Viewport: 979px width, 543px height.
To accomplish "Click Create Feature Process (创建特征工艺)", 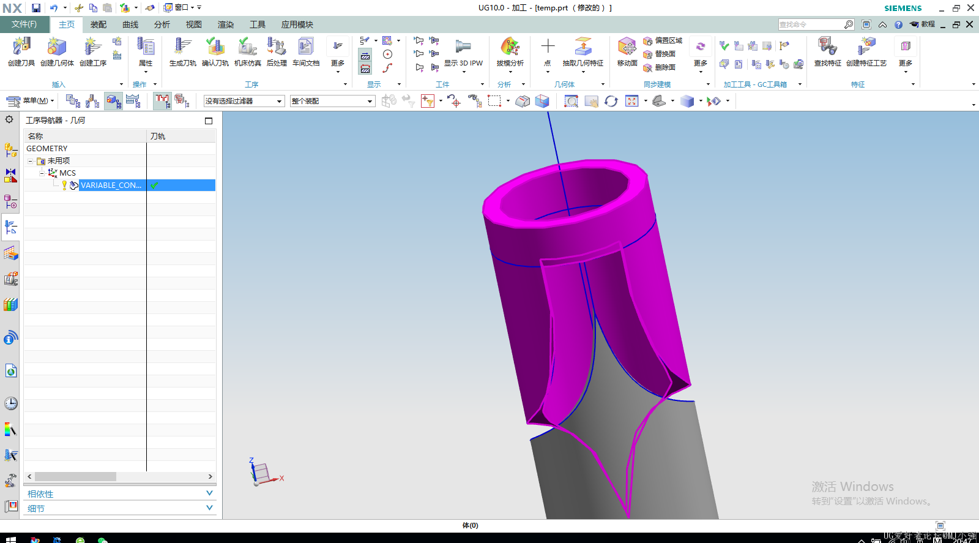I will pos(866,51).
